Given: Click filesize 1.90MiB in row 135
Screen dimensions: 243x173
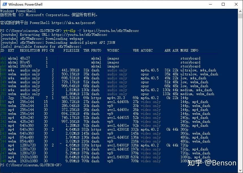Looking at the screenshot, I should [x=72, y=137].
